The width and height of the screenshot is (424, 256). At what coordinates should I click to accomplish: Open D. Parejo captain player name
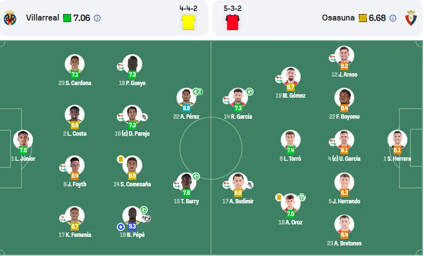pos(132,134)
